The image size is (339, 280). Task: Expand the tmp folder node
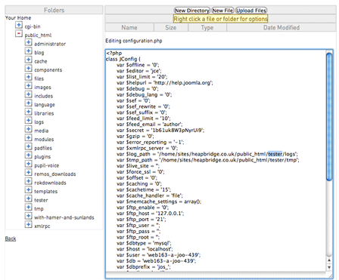(x=29, y=207)
